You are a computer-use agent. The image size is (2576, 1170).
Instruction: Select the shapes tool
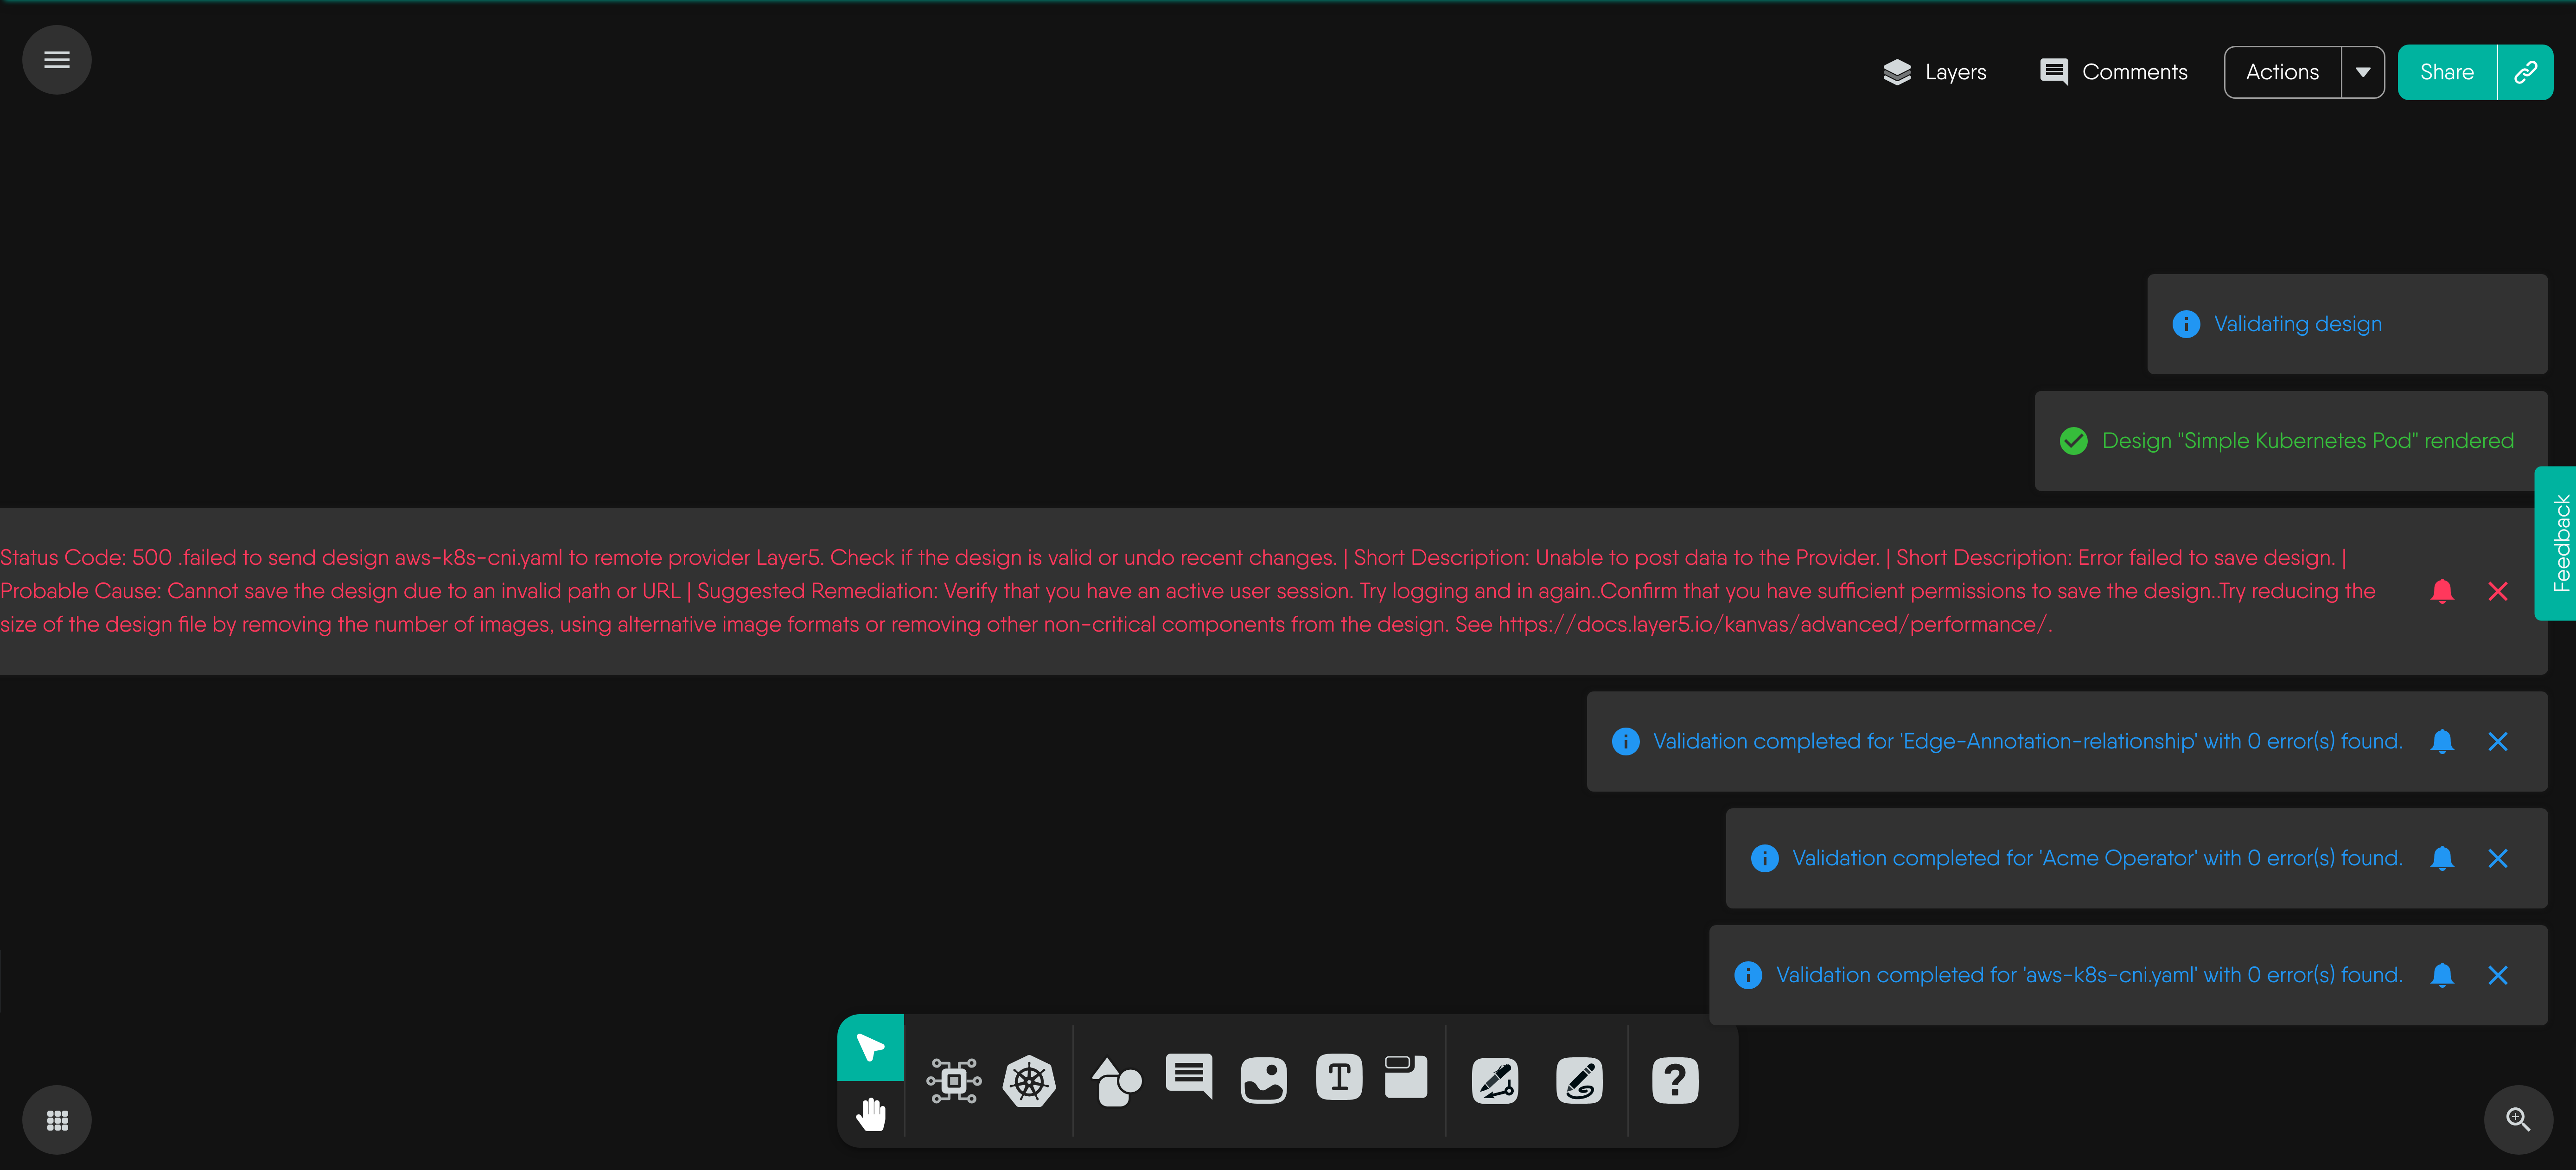click(1116, 1081)
